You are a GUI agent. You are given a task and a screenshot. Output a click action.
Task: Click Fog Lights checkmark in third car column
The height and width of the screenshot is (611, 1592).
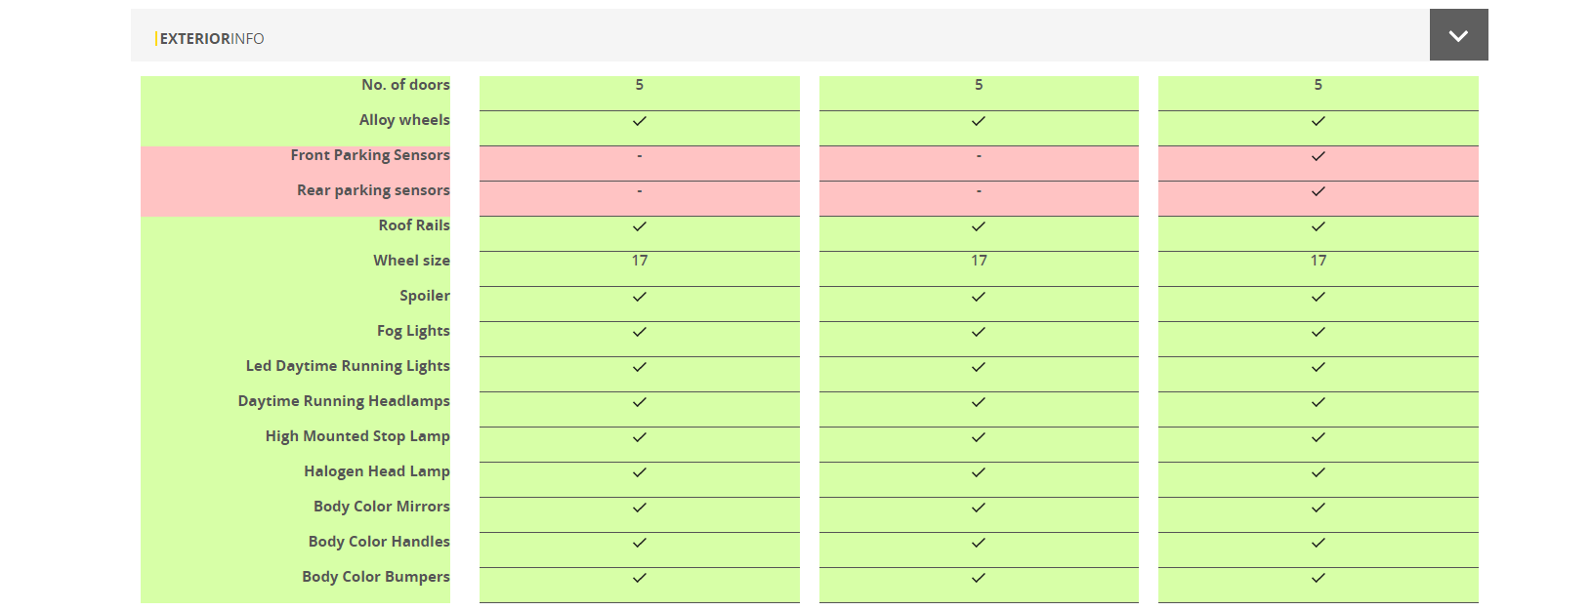(x=1318, y=332)
